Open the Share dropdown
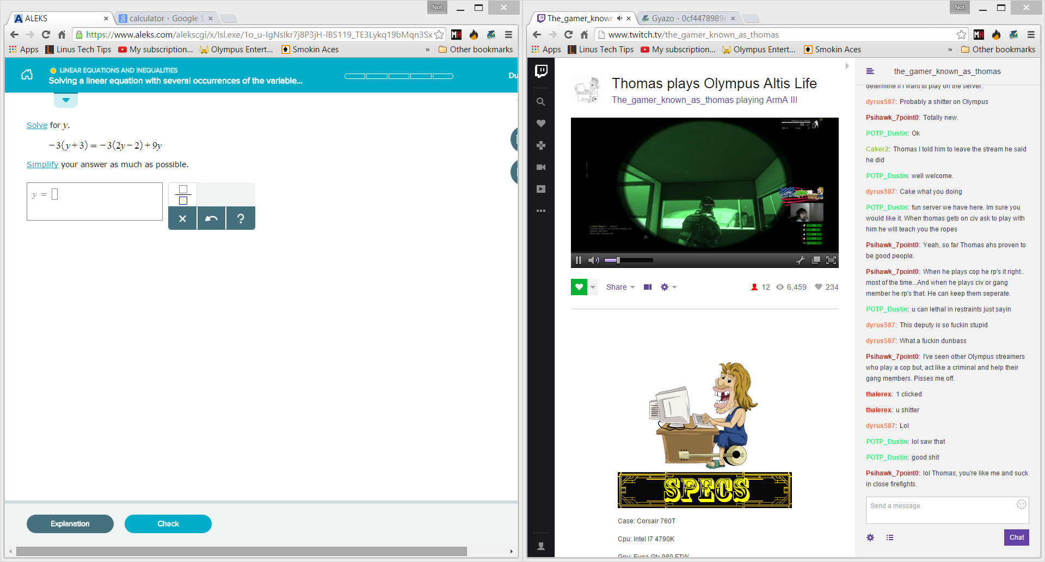 (620, 287)
